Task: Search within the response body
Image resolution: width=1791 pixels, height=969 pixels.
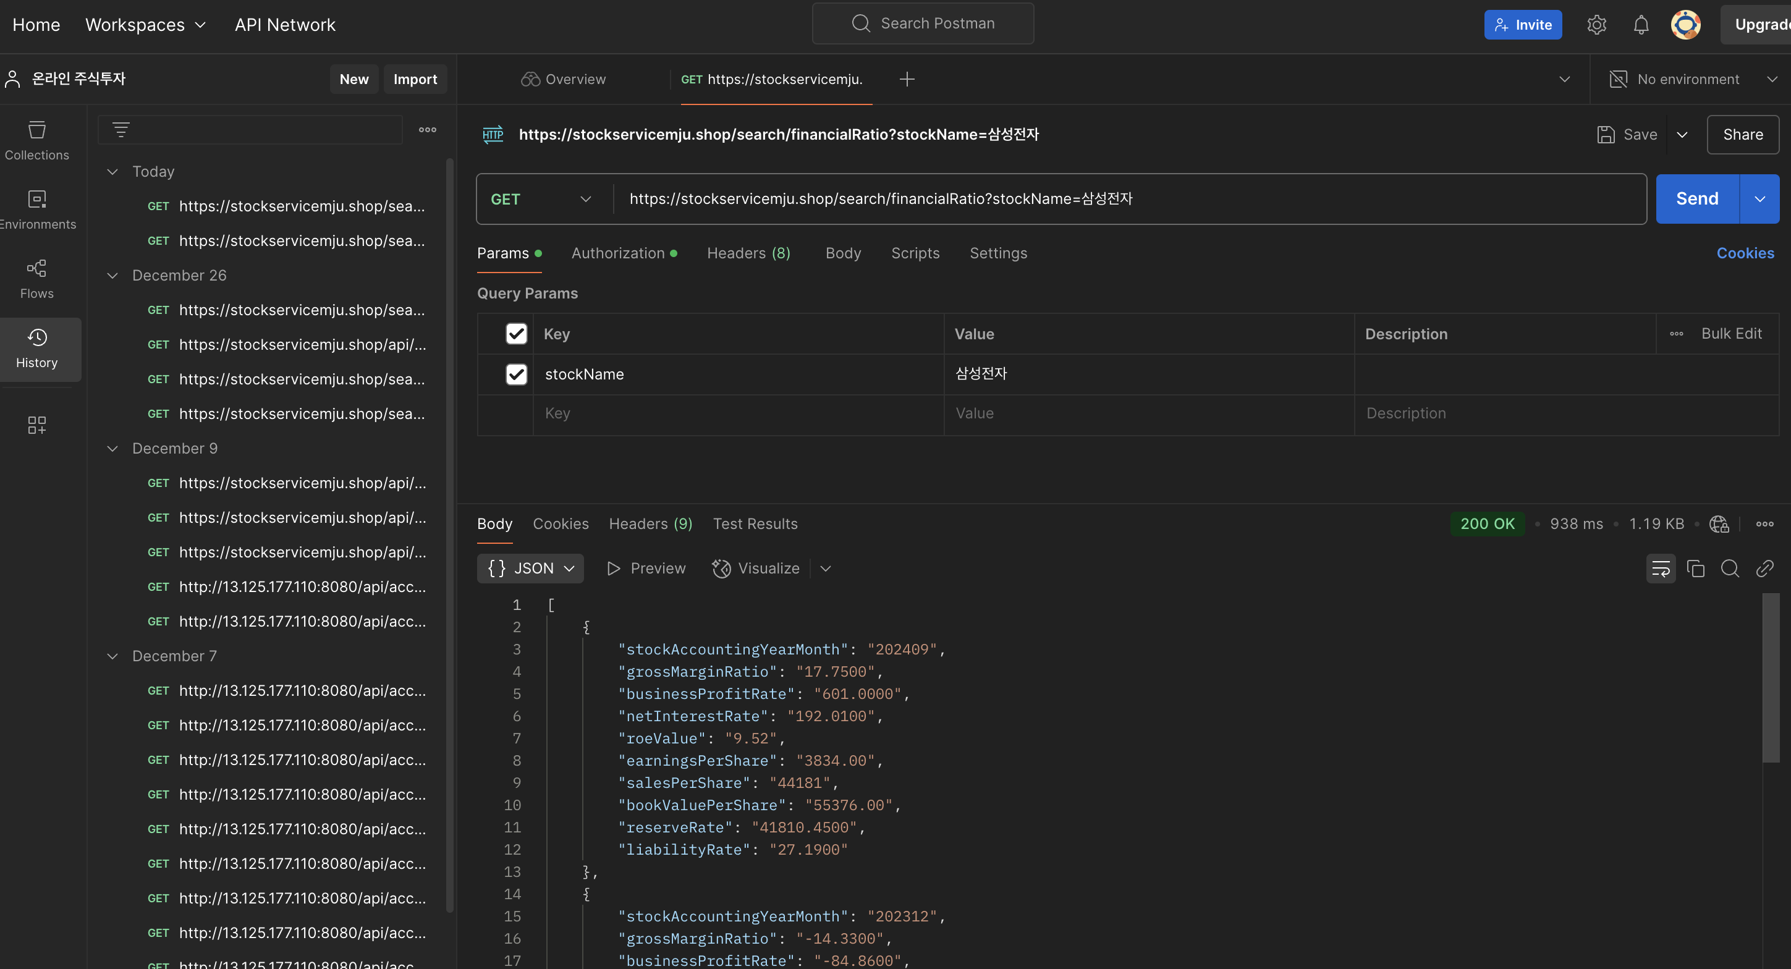Action: (x=1730, y=569)
